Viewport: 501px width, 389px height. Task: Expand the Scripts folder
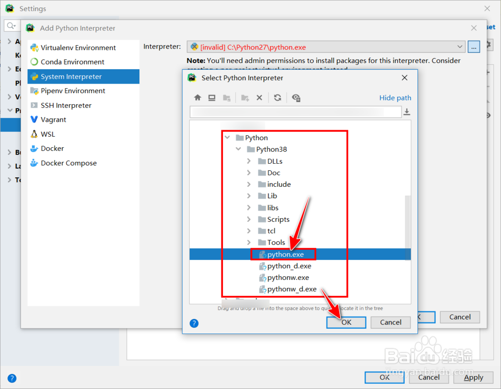coord(249,219)
